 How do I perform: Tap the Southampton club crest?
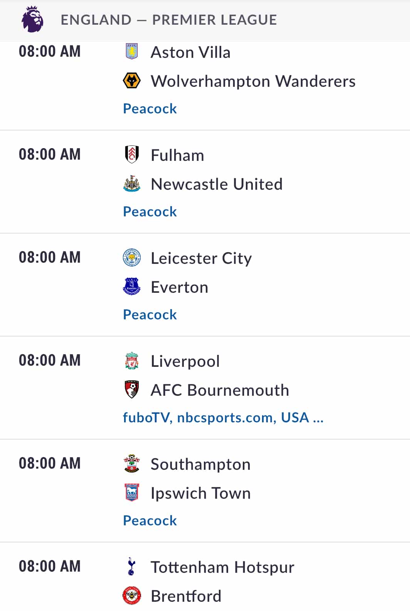click(132, 464)
